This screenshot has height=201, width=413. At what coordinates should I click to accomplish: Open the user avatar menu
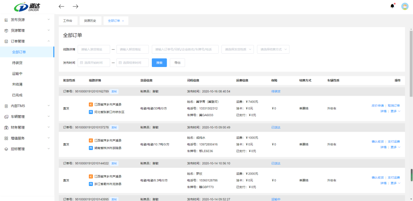point(405,7)
